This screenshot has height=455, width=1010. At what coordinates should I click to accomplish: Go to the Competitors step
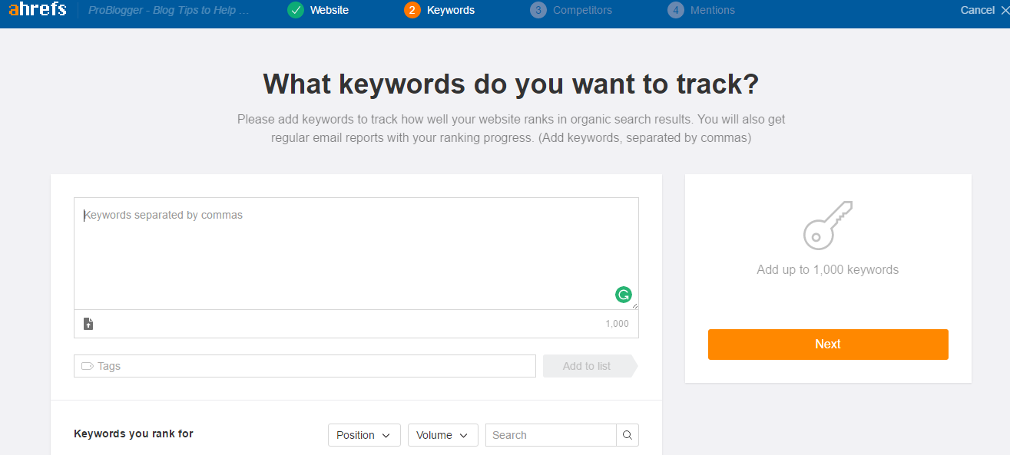[x=572, y=10]
